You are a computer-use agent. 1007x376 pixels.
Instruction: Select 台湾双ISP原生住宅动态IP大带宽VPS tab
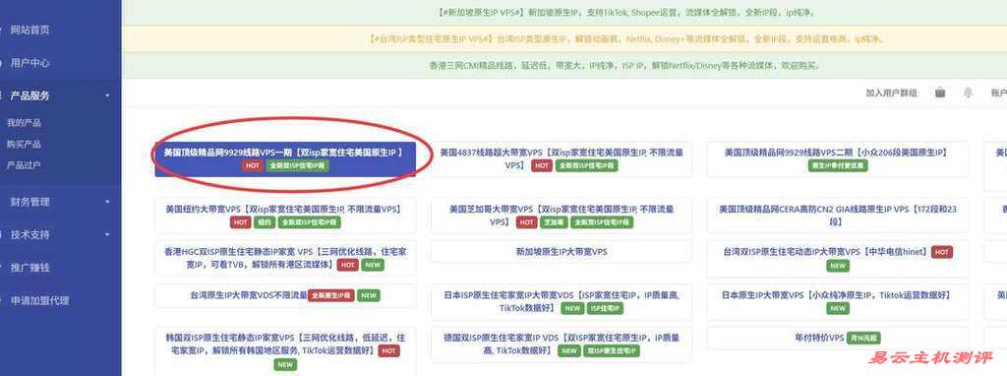[x=838, y=259]
